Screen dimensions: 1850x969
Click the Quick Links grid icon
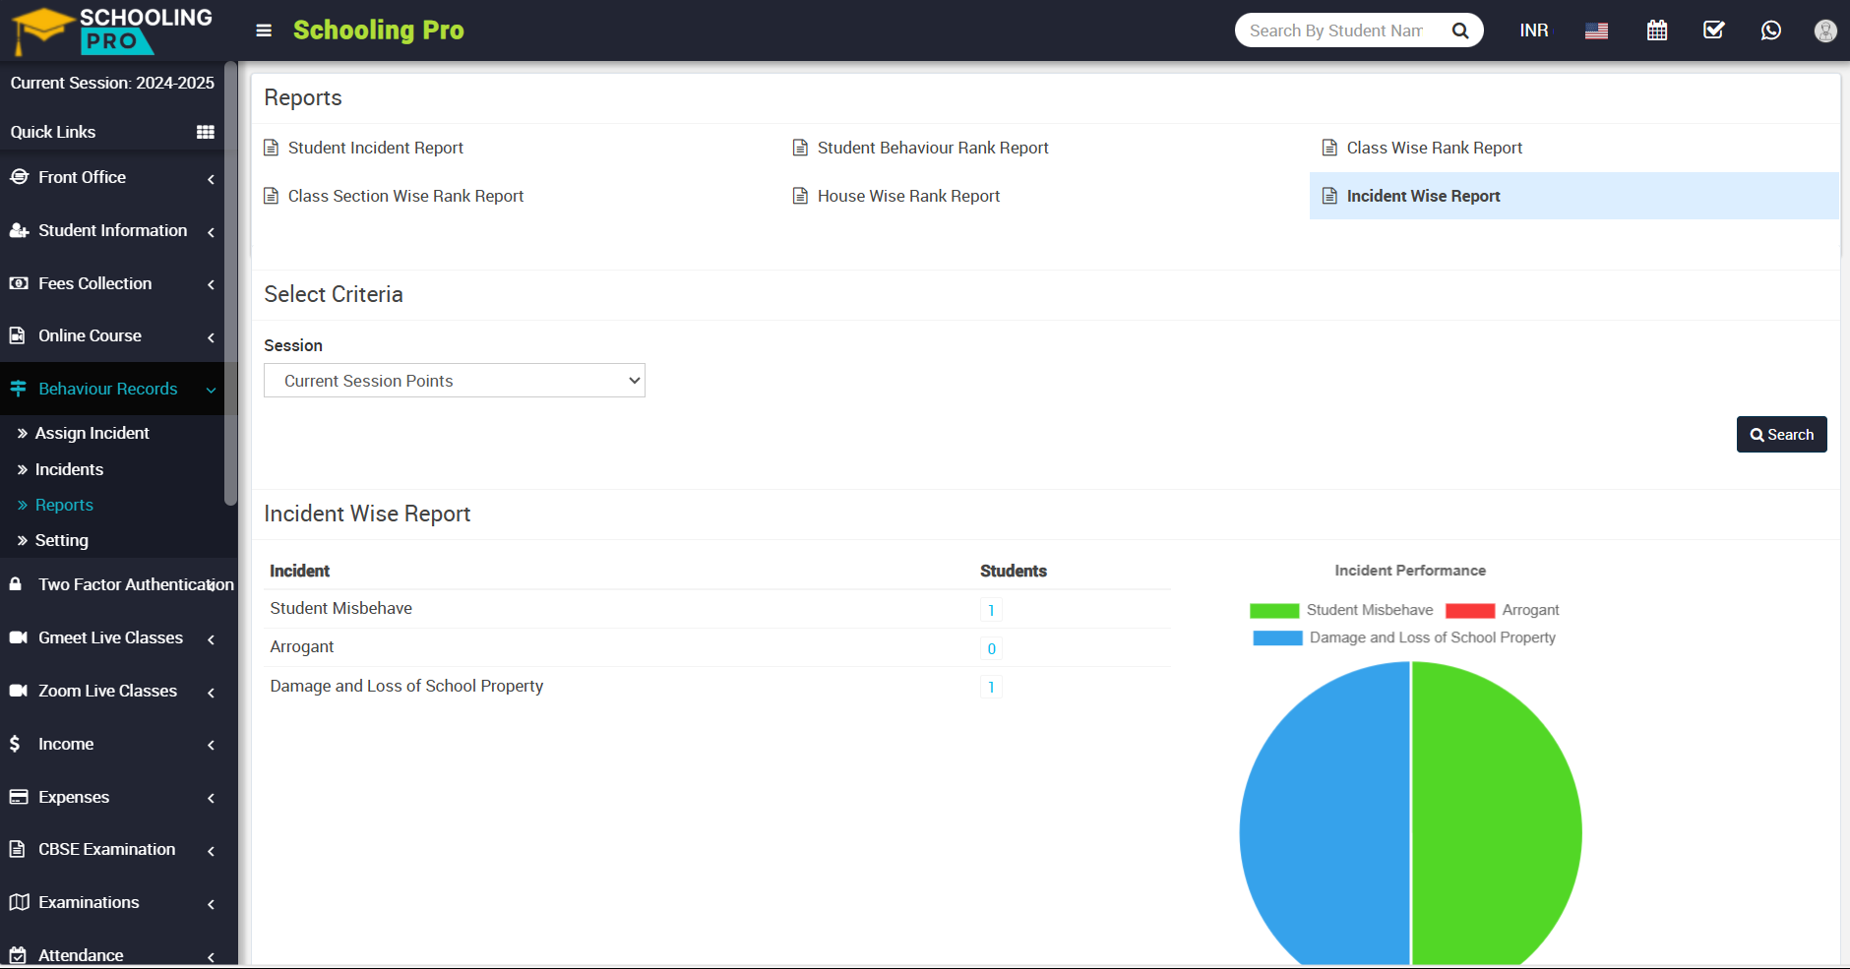(206, 132)
